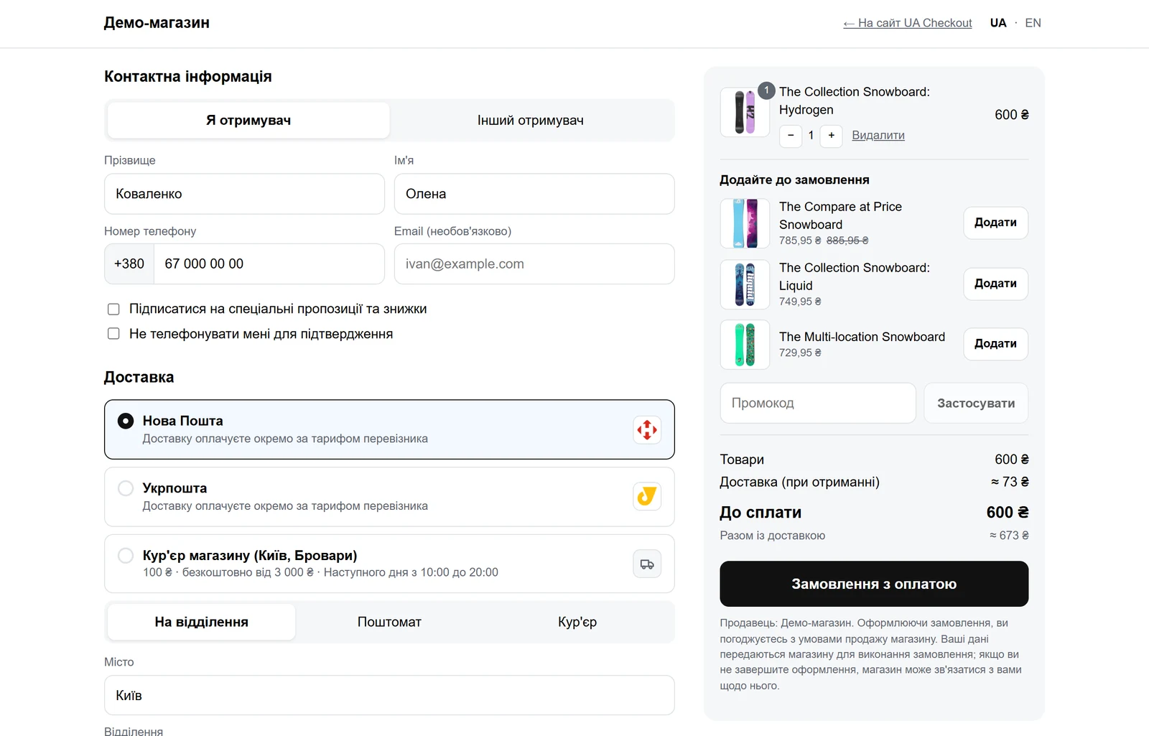
Task: Select the 'Кур'єр' delivery type tab
Action: 577,622
